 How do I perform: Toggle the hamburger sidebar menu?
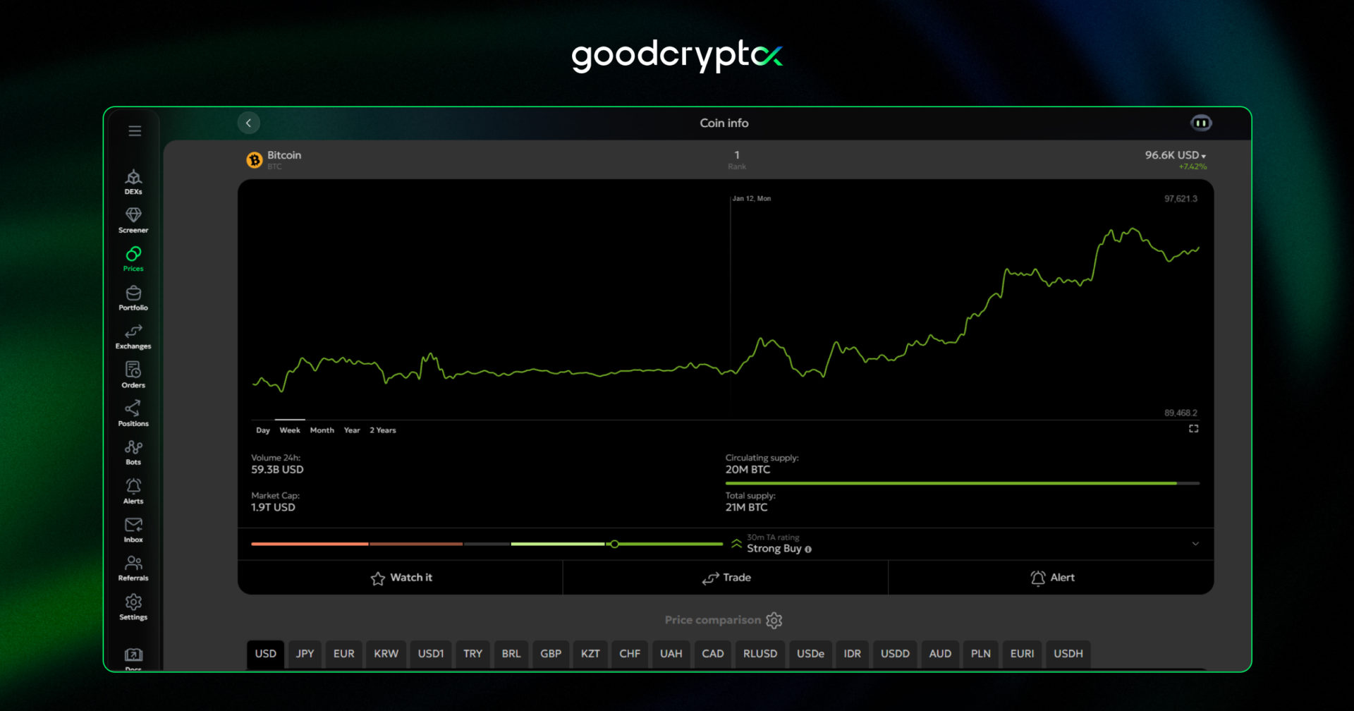pyautogui.click(x=135, y=131)
